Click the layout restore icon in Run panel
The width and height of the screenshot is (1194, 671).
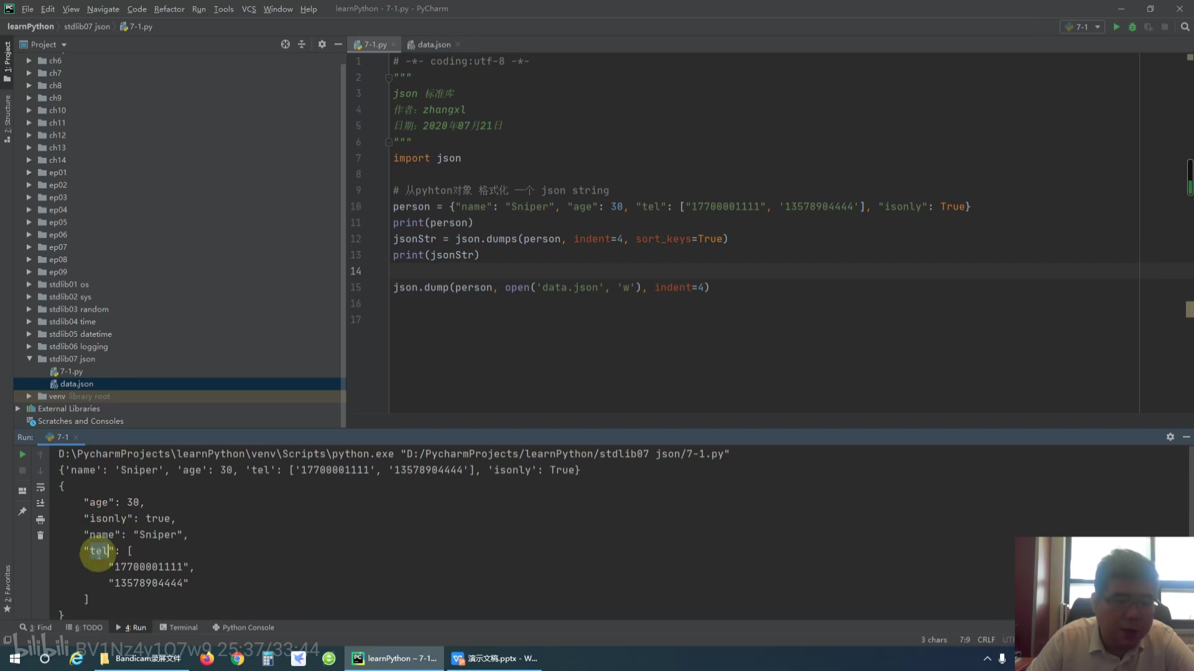(22, 491)
